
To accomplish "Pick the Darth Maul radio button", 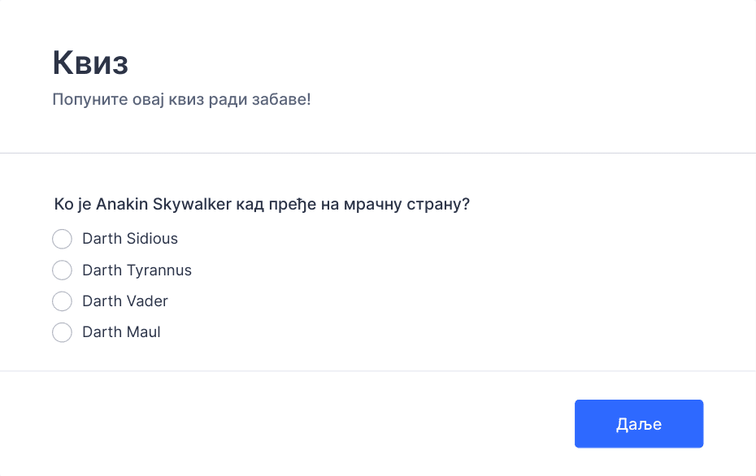I will (63, 332).
